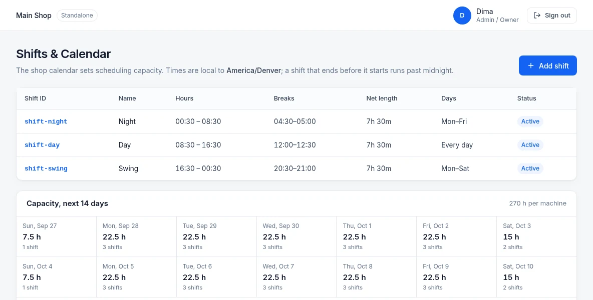Image resolution: width=593 pixels, height=300 pixels.
Task: Click the Fri, Oct 2 capacity cell
Action: point(456,236)
